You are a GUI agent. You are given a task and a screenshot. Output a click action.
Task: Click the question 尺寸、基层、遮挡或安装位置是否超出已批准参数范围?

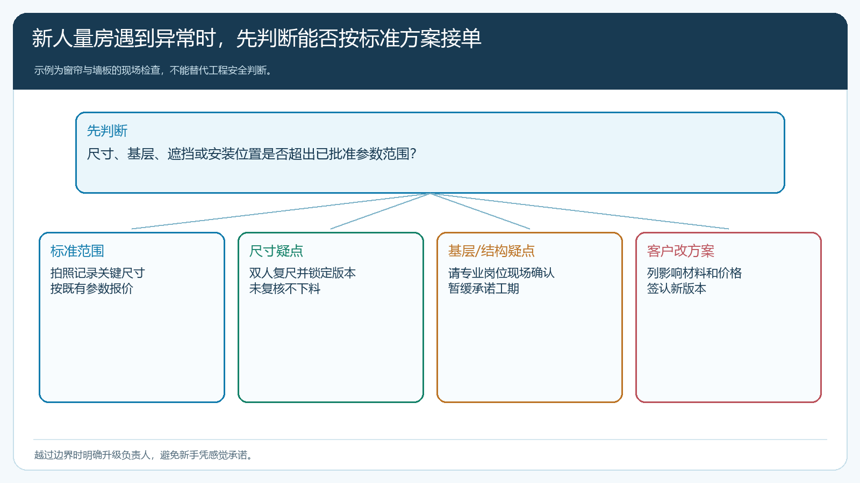pyautogui.click(x=252, y=154)
